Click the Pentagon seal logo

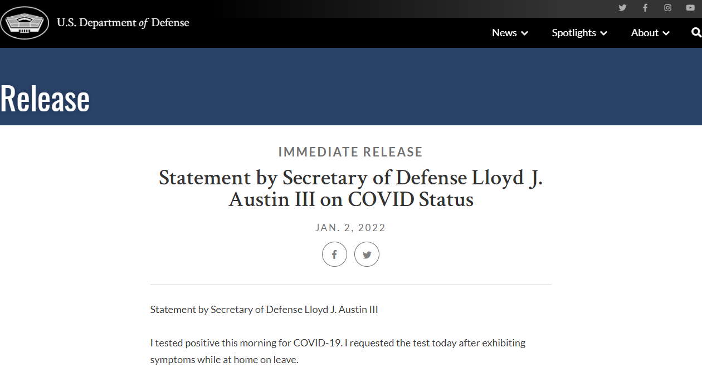click(25, 23)
